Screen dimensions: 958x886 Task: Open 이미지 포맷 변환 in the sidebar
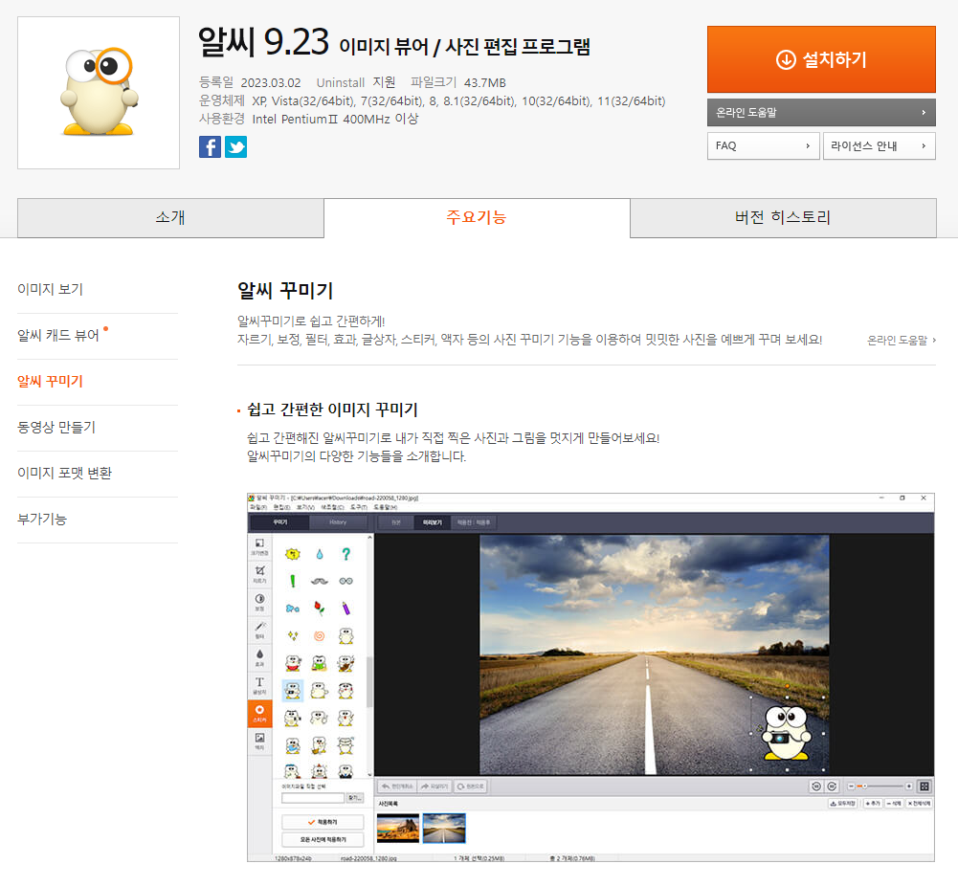coord(65,473)
